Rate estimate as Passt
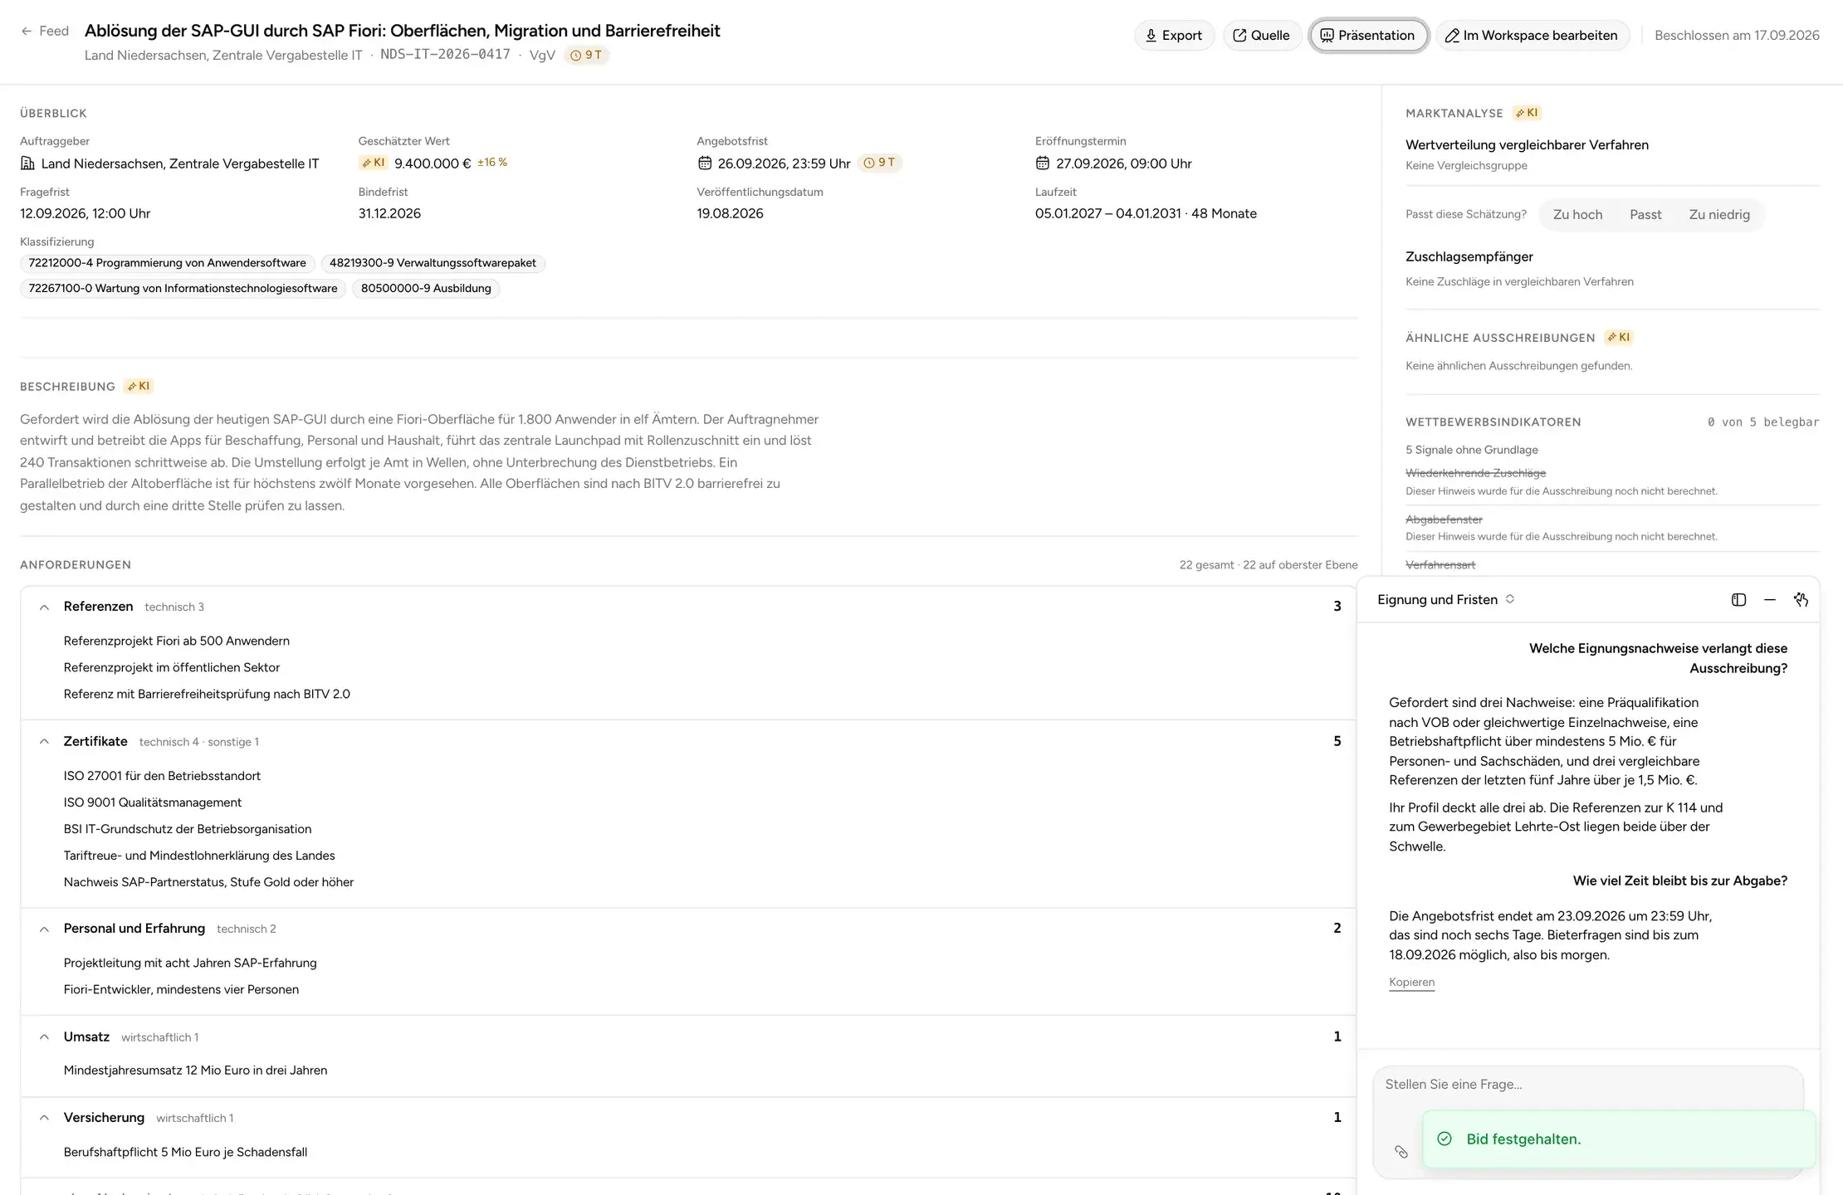 point(1645,215)
